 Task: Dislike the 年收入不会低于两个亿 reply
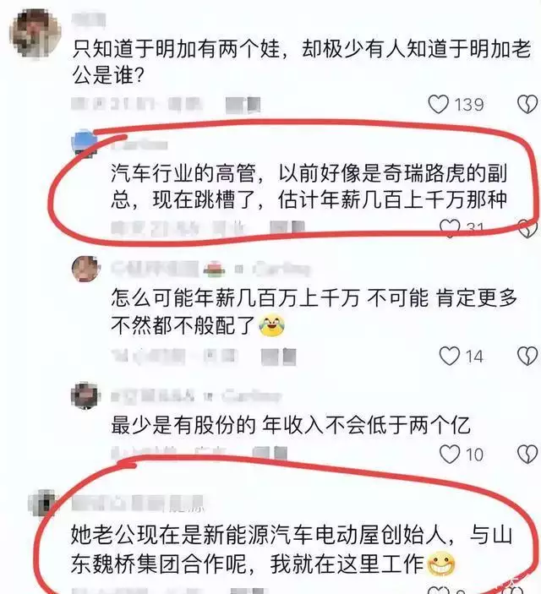coord(527,454)
